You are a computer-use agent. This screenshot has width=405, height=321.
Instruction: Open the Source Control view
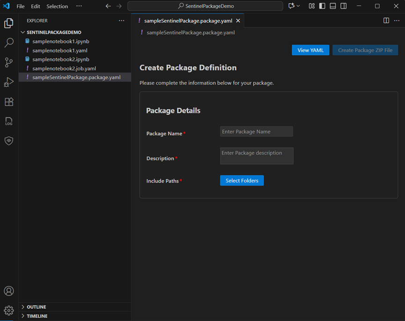pos(8,62)
